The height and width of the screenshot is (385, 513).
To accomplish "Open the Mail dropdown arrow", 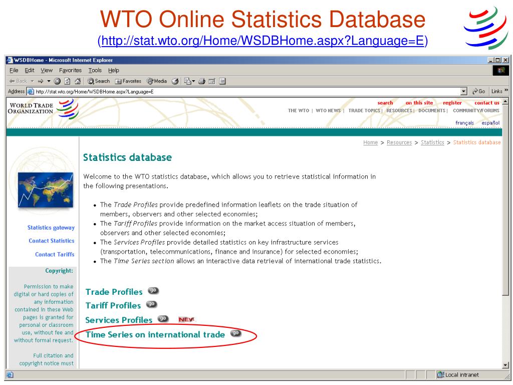I will click(194, 81).
